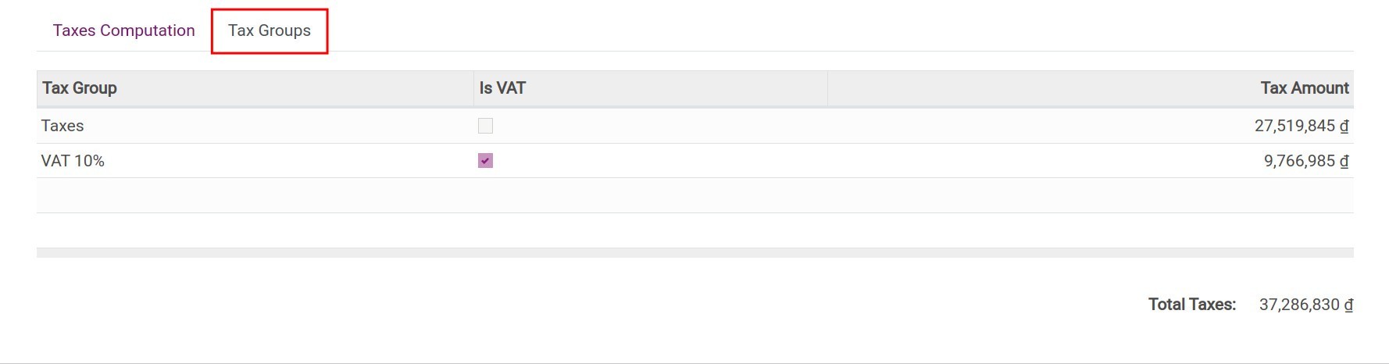Click the Total Taxes label

(x=1191, y=305)
